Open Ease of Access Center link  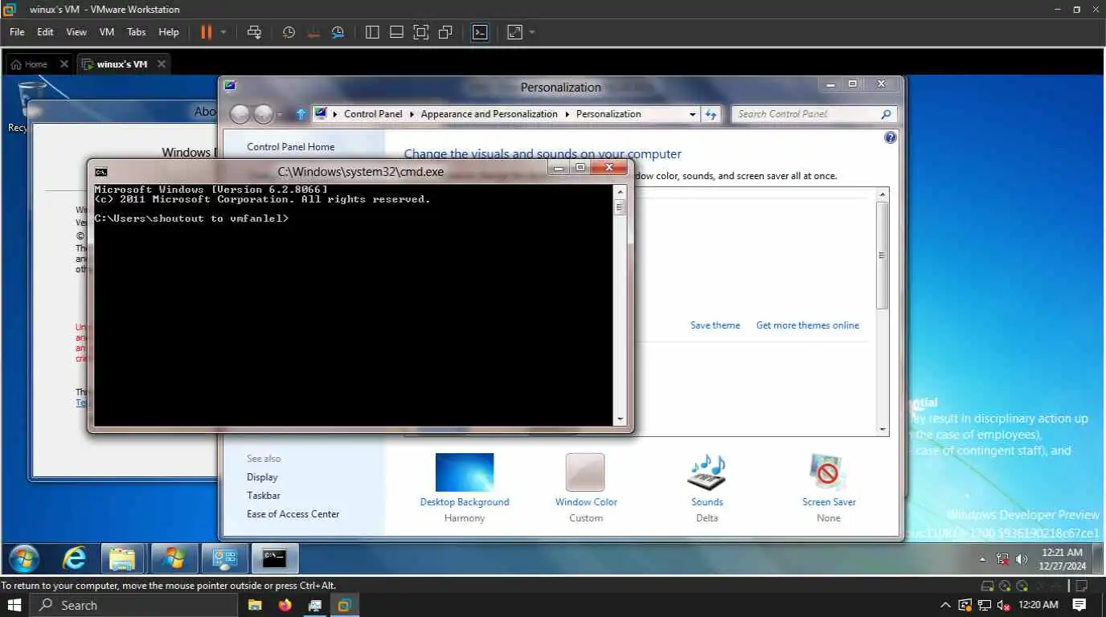click(293, 514)
